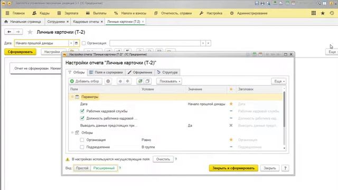Click the ungroup/copy icon in dialog toolbar
338x190 pixels.
(x=147, y=81)
